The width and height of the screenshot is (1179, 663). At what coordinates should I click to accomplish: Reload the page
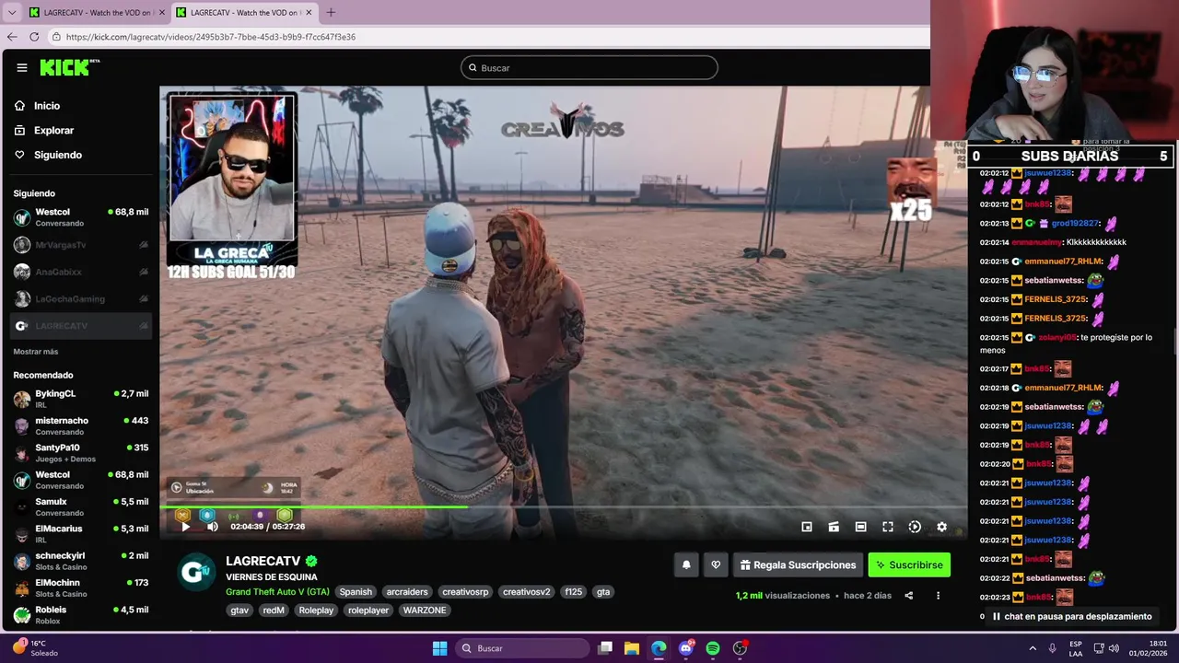point(34,37)
